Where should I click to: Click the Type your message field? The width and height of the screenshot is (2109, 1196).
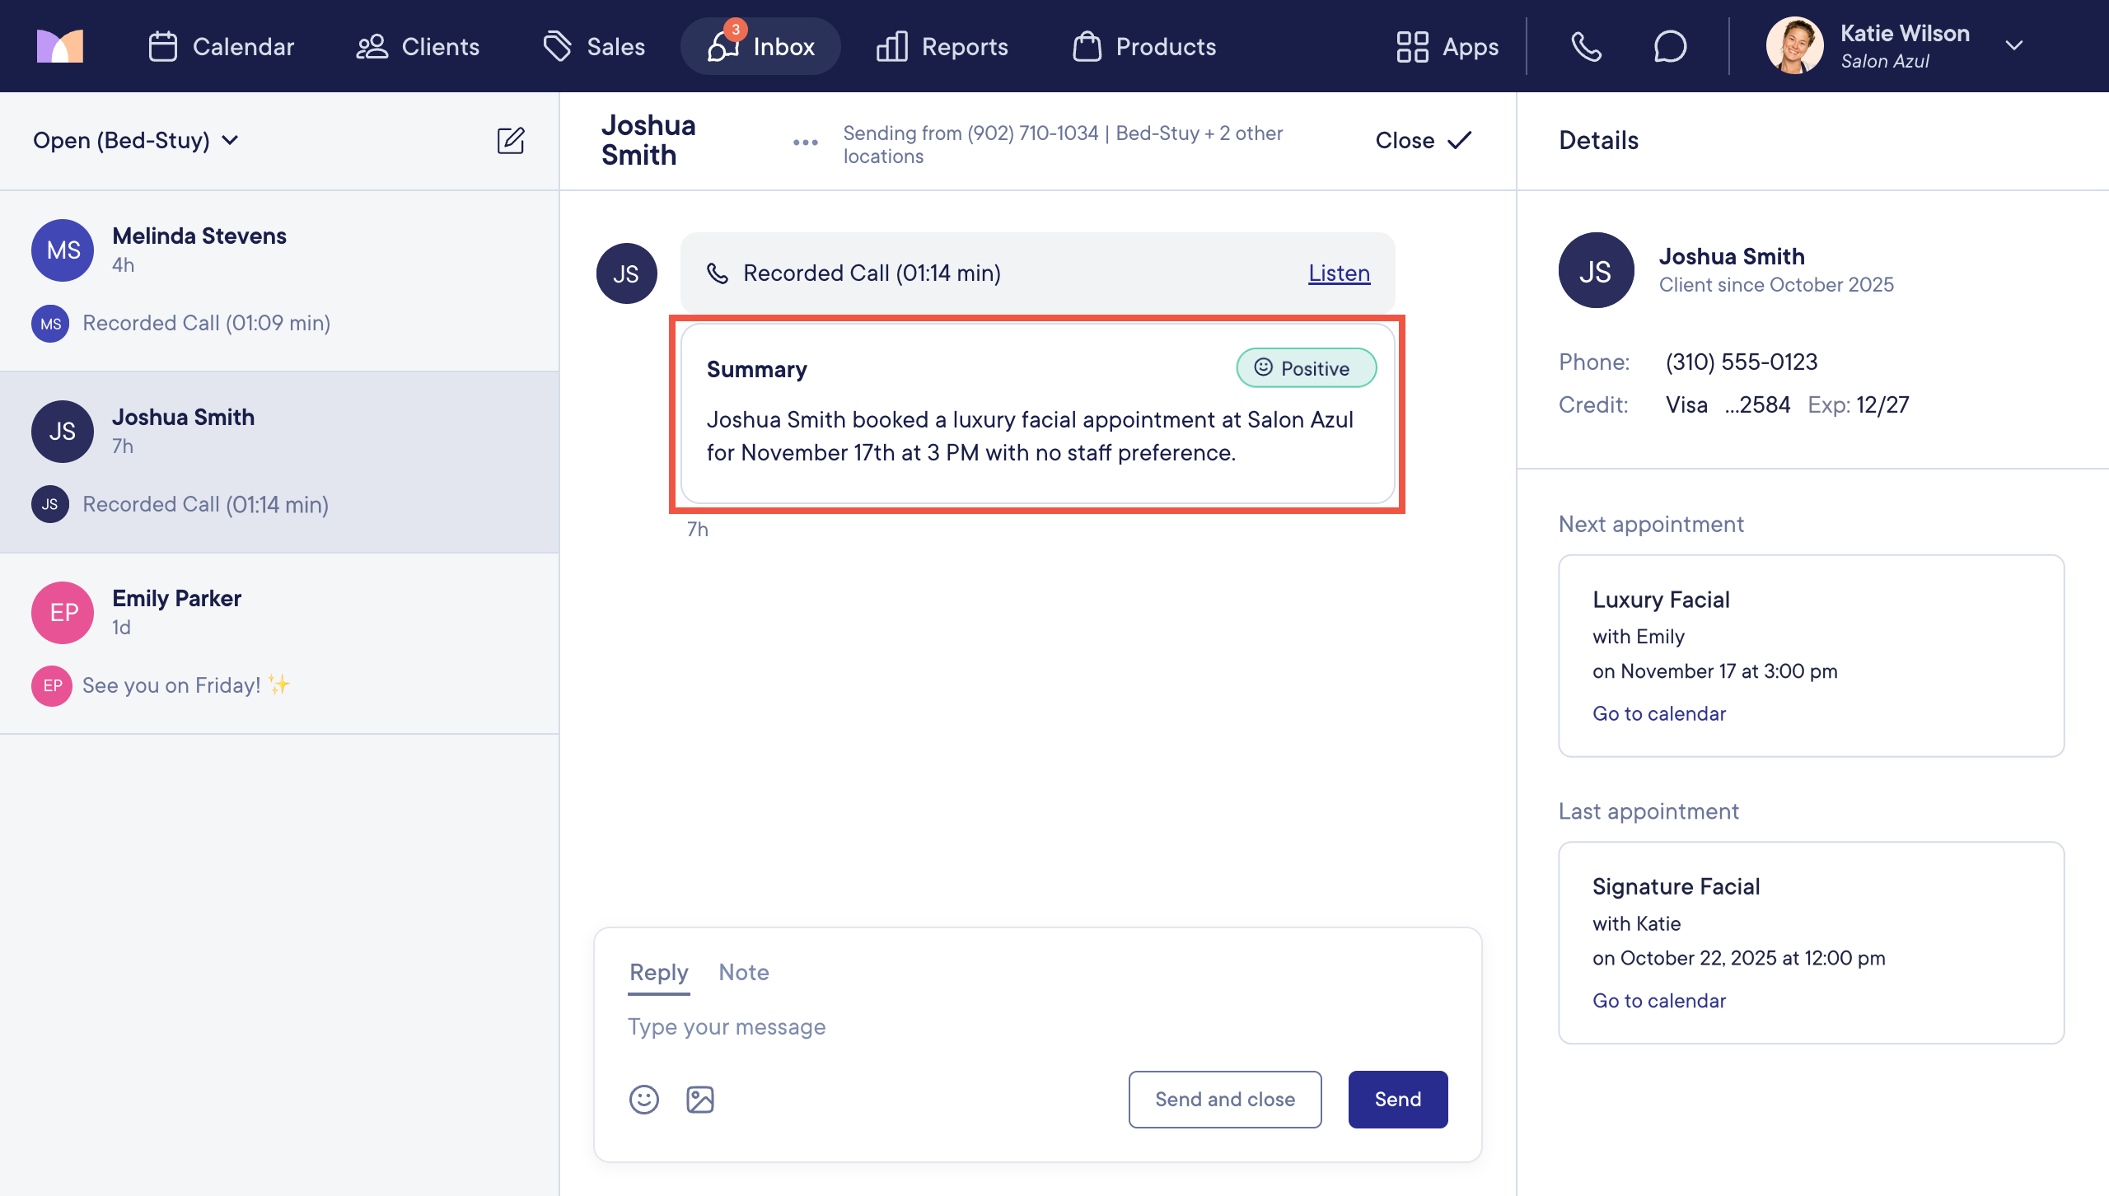point(989,1027)
